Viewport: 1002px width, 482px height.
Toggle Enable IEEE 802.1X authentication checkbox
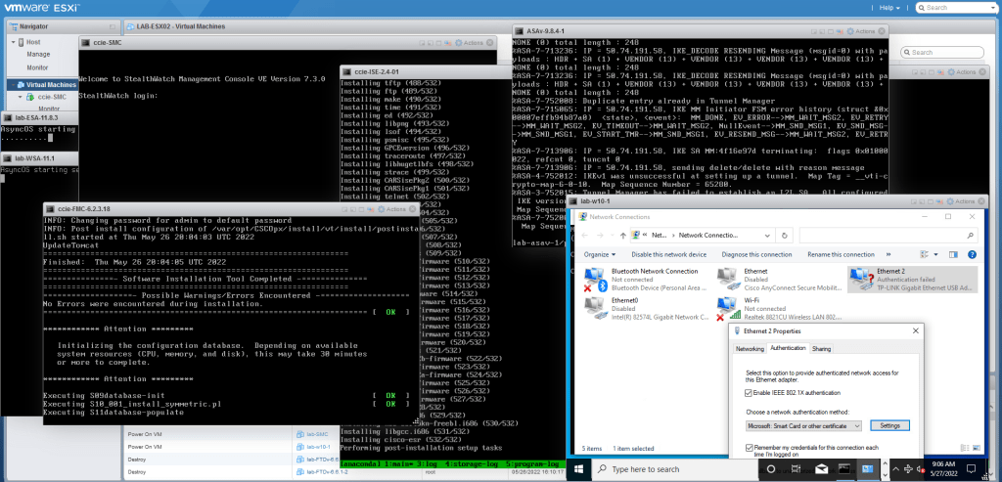[750, 393]
